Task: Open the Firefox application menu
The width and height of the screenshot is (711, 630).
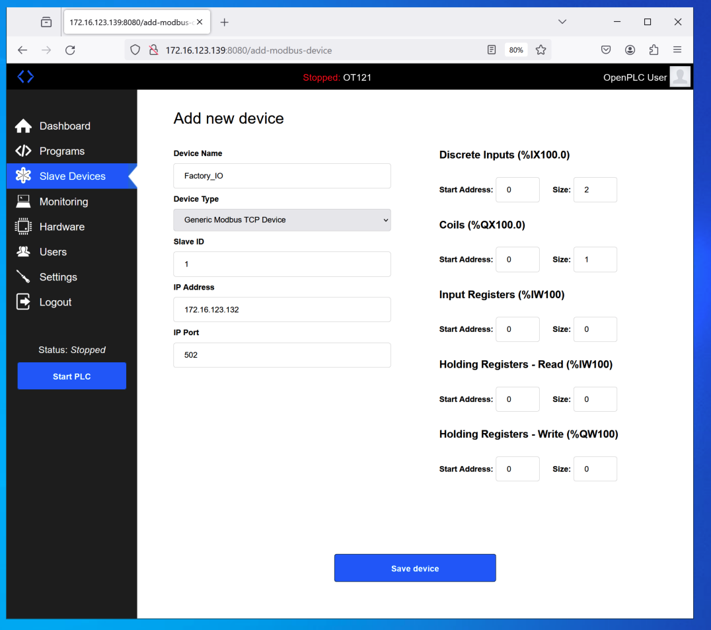Action: point(677,50)
